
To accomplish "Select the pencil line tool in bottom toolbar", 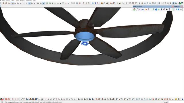I will [22, 99].
